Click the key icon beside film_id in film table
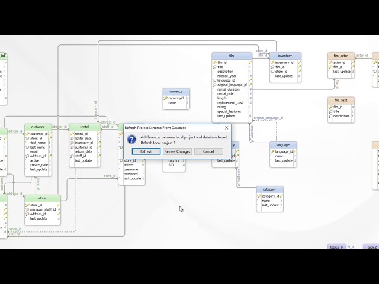Screen dimensions: 379x284 click(x=214, y=63)
